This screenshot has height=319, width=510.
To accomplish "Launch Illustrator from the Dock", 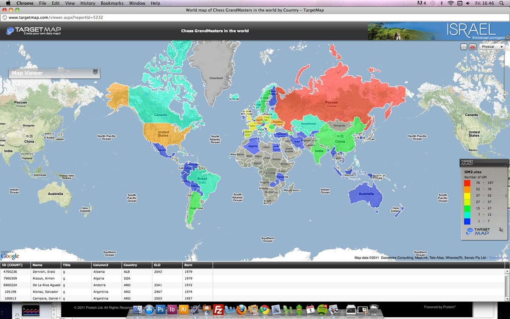I will [x=184, y=310].
